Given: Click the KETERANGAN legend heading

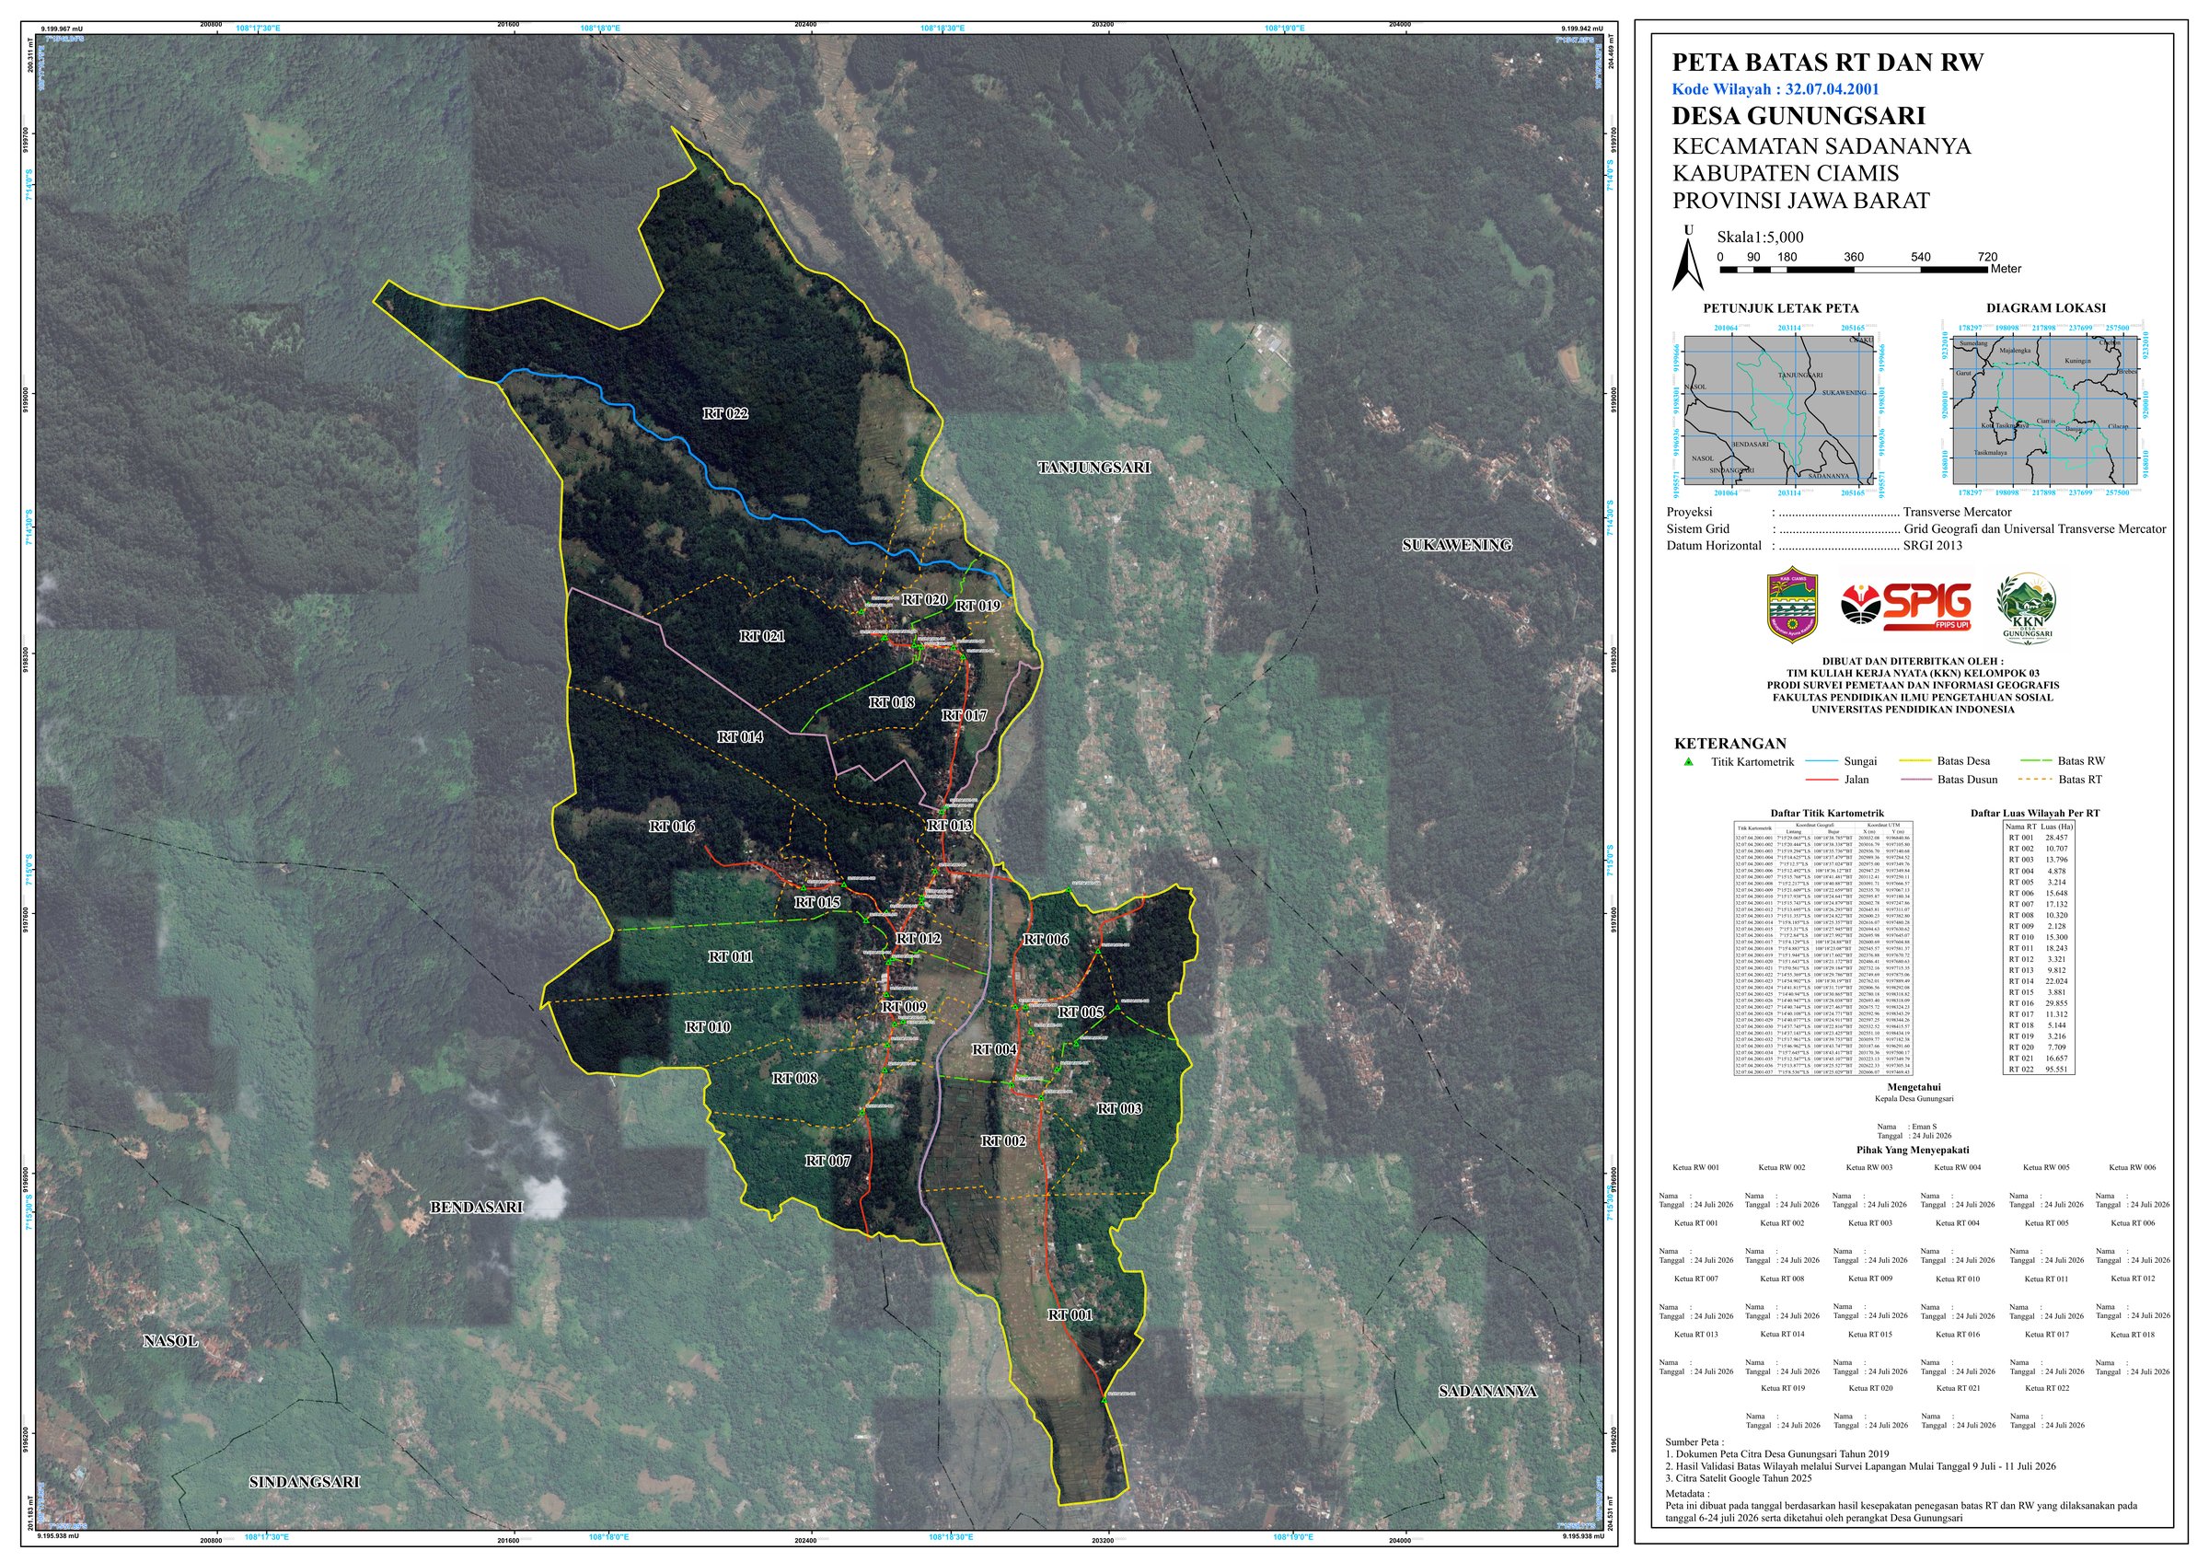Looking at the screenshot, I should point(1729,744).
